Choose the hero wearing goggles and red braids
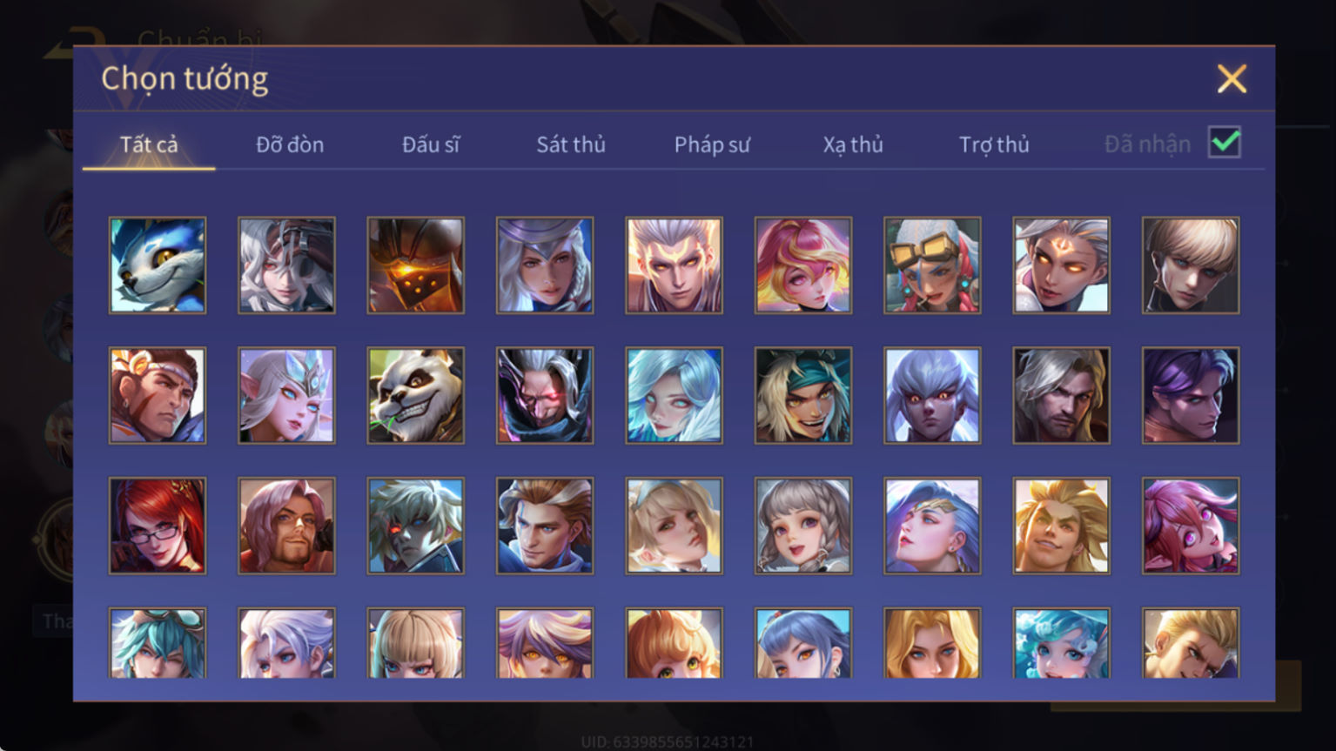1336x751 pixels. point(932,265)
